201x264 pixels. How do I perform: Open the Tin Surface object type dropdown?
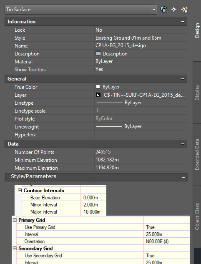tap(154, 10)
